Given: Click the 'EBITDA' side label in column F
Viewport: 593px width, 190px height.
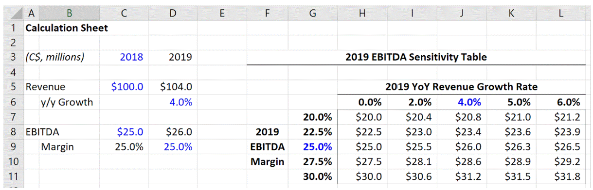Looking at the screenshot, I should (268, 146).
